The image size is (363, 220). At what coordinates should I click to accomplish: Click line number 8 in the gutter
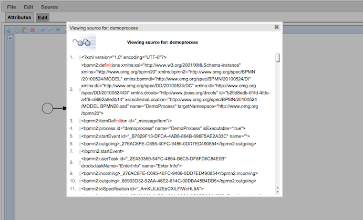pos(71,162)
